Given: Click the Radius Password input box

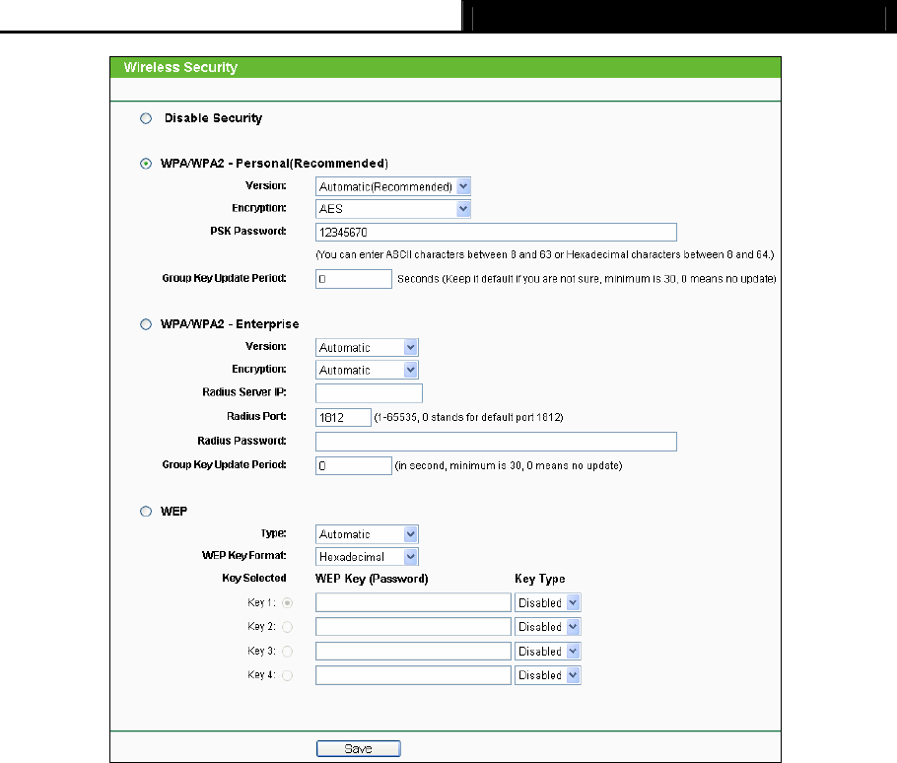Looking at the screenshot, I should 496,442.
